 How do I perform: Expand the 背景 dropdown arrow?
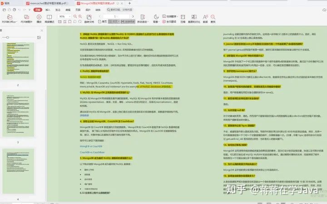(x=159, y=22)
